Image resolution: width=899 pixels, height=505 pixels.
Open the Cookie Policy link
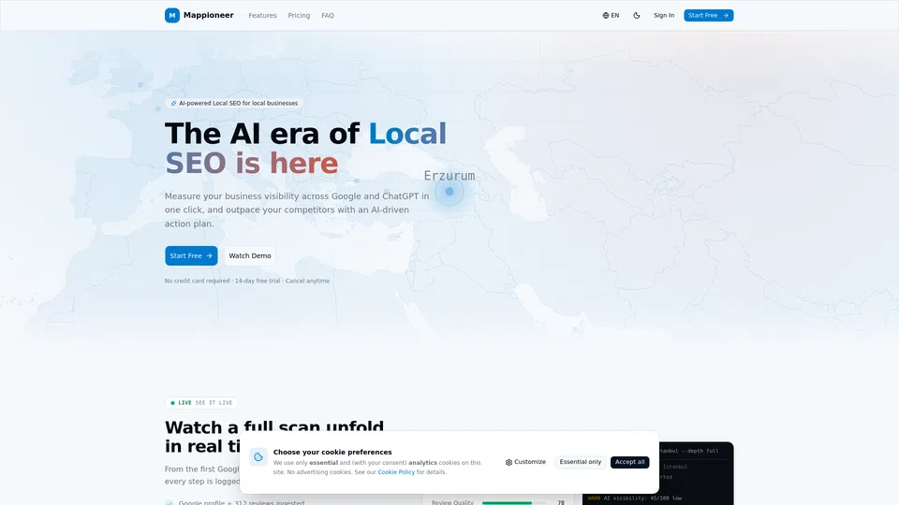[396, 472]
